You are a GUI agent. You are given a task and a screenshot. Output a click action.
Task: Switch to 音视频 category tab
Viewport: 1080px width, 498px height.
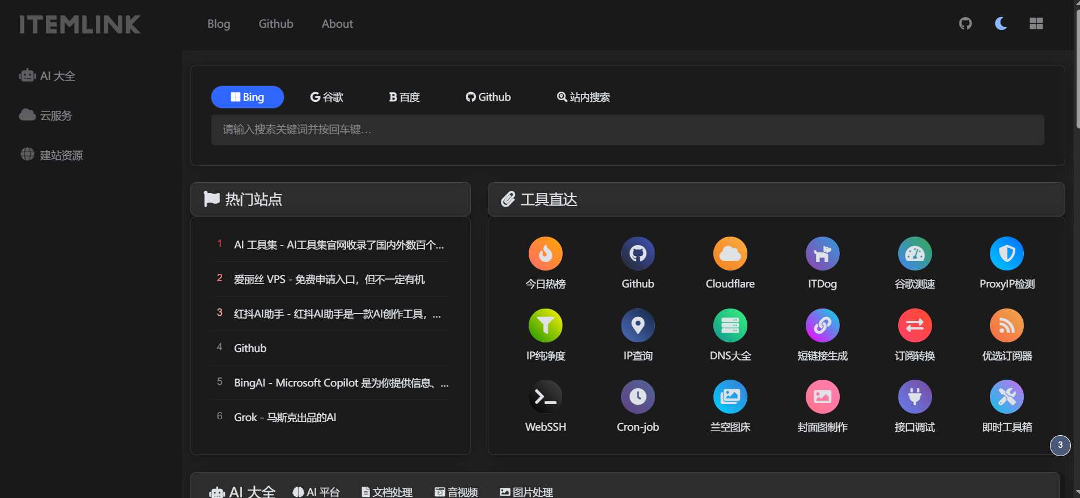click(456, 492)
